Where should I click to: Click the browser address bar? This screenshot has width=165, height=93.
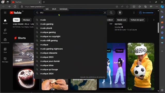tap(67, 7)
